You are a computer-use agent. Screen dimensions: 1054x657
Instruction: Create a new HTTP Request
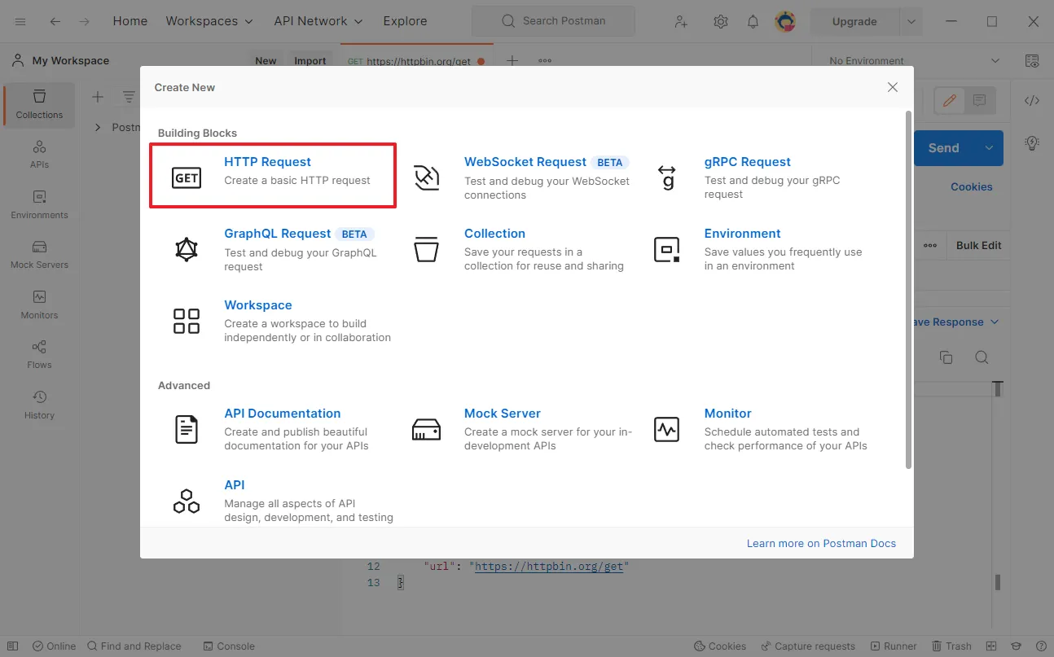point(268,162)
